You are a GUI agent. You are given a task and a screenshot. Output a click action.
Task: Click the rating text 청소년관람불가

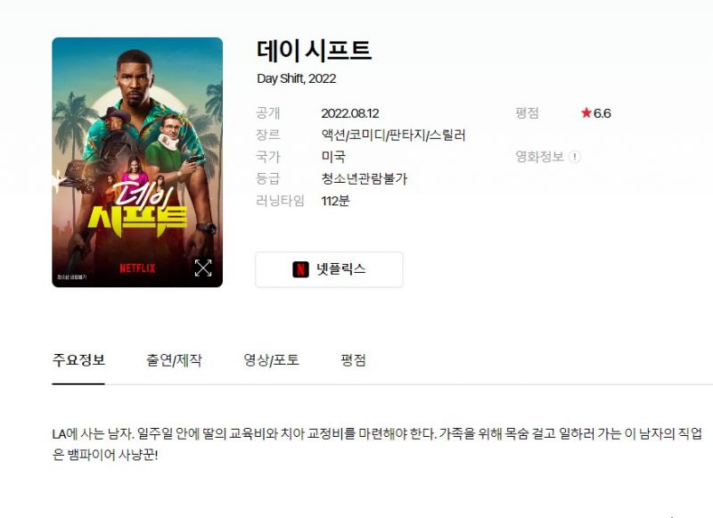[x=365, y=178]
